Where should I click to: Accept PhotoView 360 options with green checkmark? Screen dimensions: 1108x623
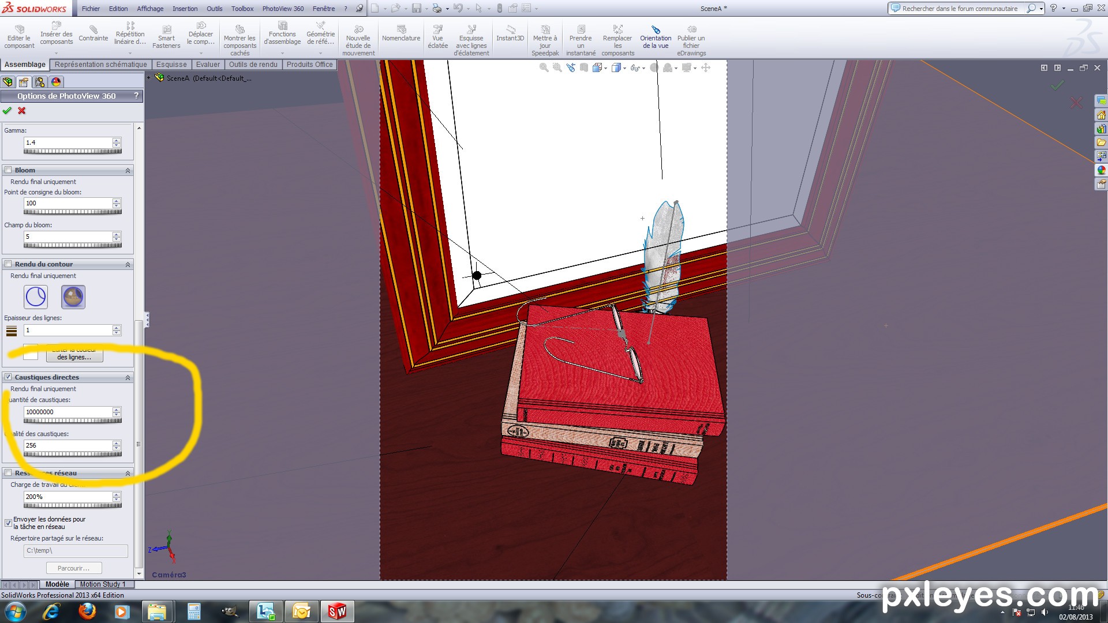point(7,111)
